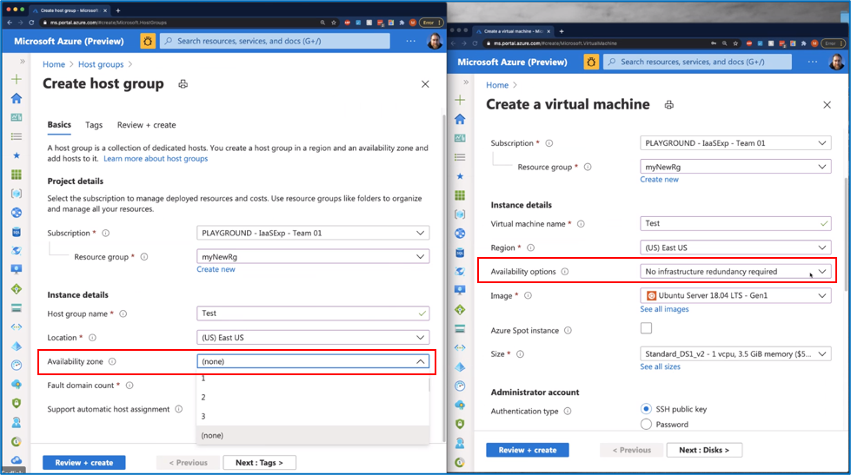
Task: Tick the Azure Spot instance checkbox
Action: click(646, 328)
